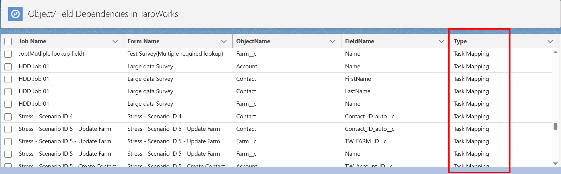Sort by the Type column header
Viewport: 561px width, 174px height.
(x=460, y=41)
